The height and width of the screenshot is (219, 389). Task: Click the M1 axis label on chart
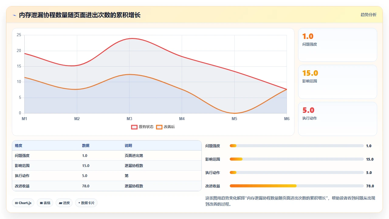tap(24, 119)
